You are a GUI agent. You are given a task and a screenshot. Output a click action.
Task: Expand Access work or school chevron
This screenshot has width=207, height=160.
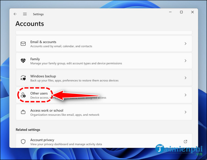tap(186, 112)
